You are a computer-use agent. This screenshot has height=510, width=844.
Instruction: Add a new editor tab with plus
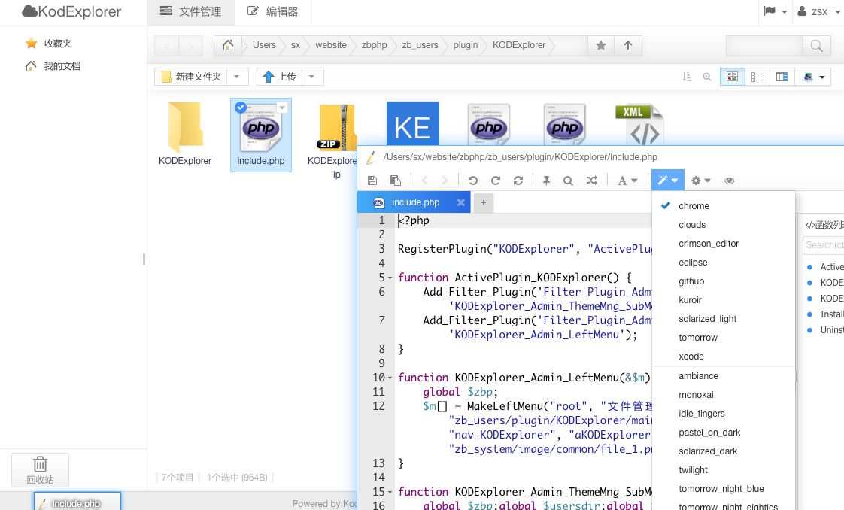pyautogui.click(x=484, y=202)
